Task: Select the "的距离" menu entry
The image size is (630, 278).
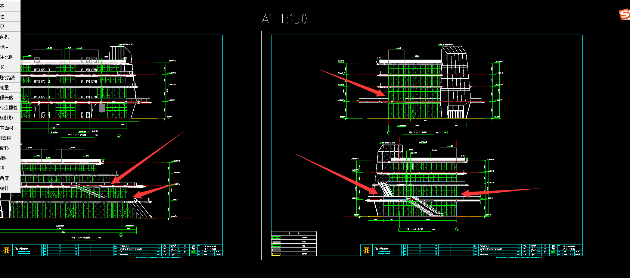Action: coord(10,78)
